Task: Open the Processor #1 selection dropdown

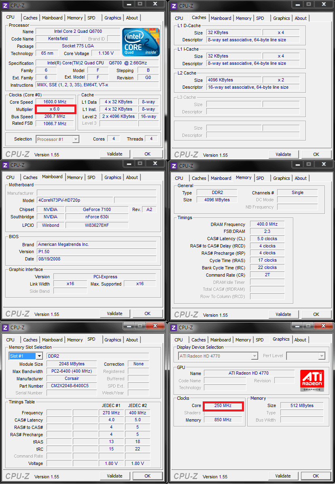Action: 76,139
